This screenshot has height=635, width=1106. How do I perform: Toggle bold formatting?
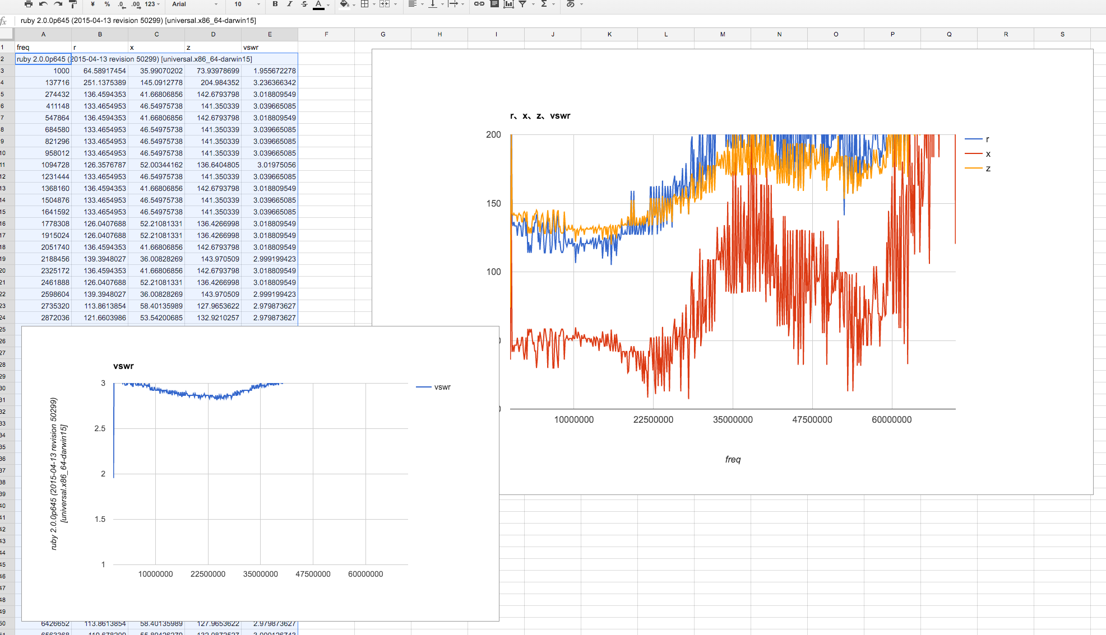point(275,4)
